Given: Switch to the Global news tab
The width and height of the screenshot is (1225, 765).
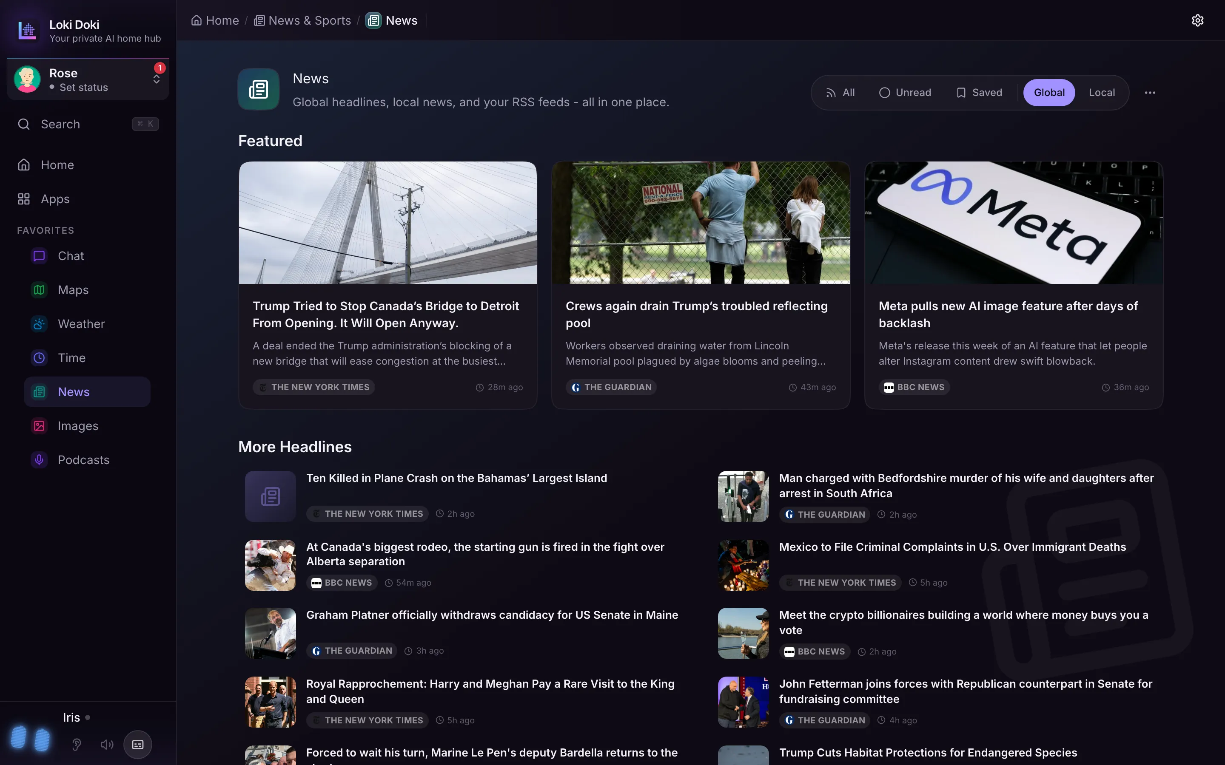Looking at the screenshot, I should pos(1049,93).
